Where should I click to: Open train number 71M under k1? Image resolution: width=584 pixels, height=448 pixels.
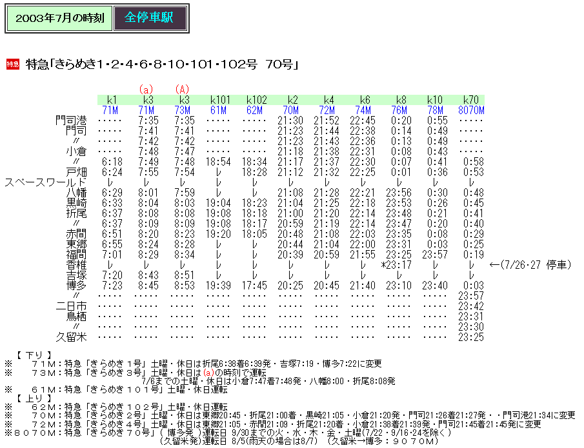pyautogui.click(x=110, y=110)
